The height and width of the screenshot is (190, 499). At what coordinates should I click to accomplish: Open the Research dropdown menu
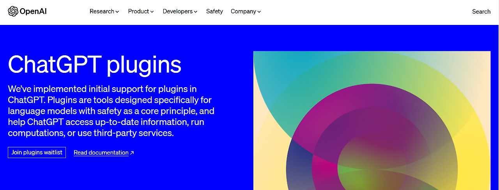(x=104, y=11)
